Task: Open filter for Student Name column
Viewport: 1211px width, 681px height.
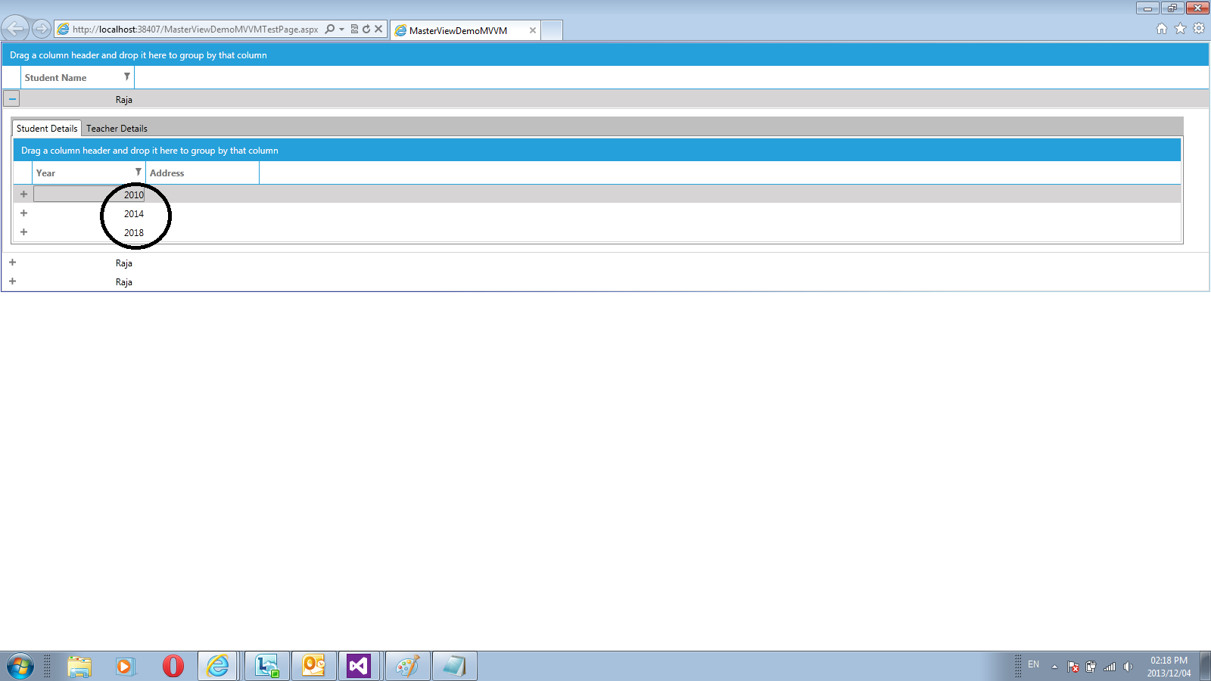Action: (126, 76)
